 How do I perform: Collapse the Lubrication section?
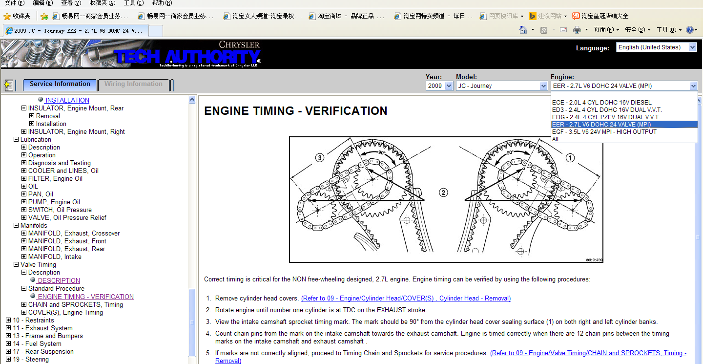(x=16, y=140)
